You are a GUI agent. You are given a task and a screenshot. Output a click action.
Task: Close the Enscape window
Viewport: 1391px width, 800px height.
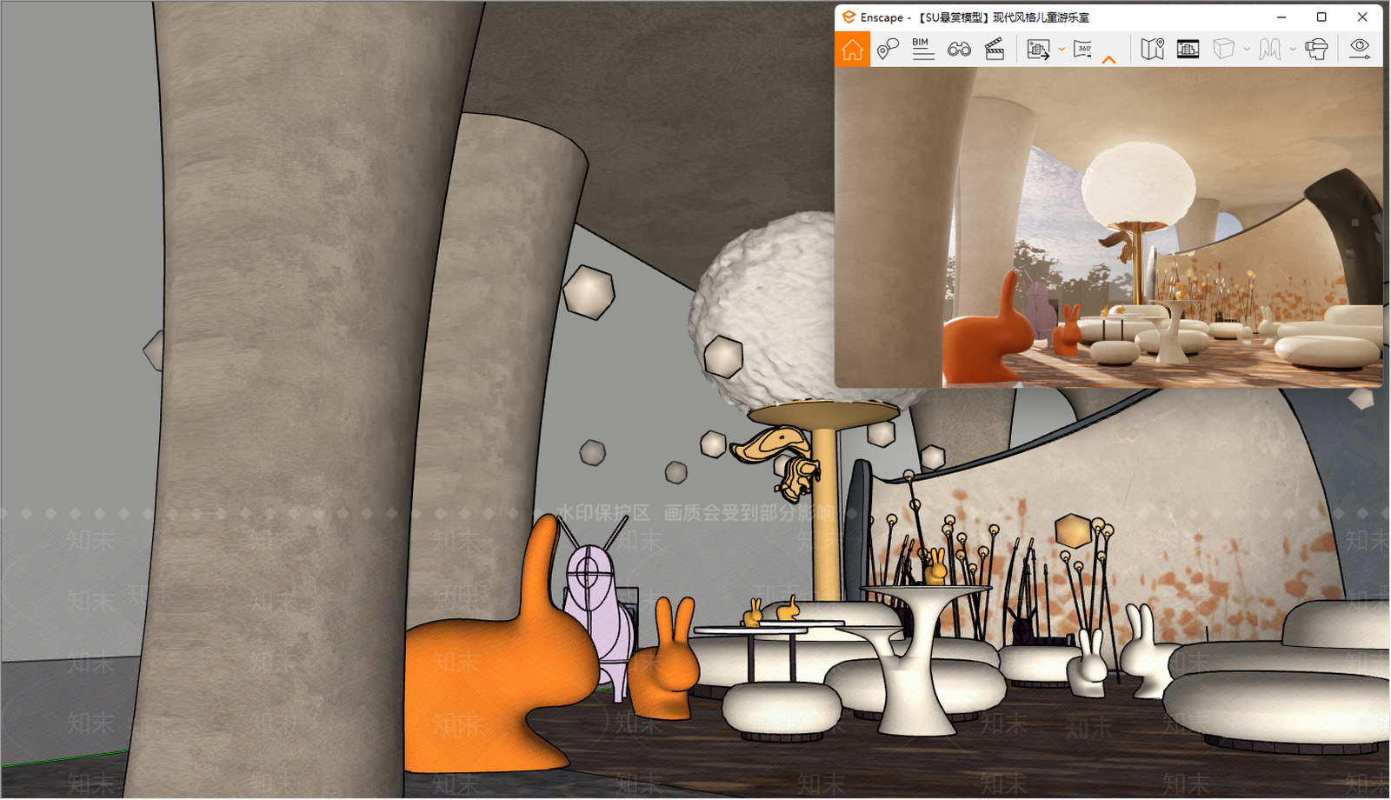1362,17
